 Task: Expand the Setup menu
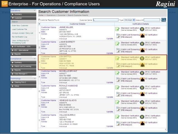(23, 86)
